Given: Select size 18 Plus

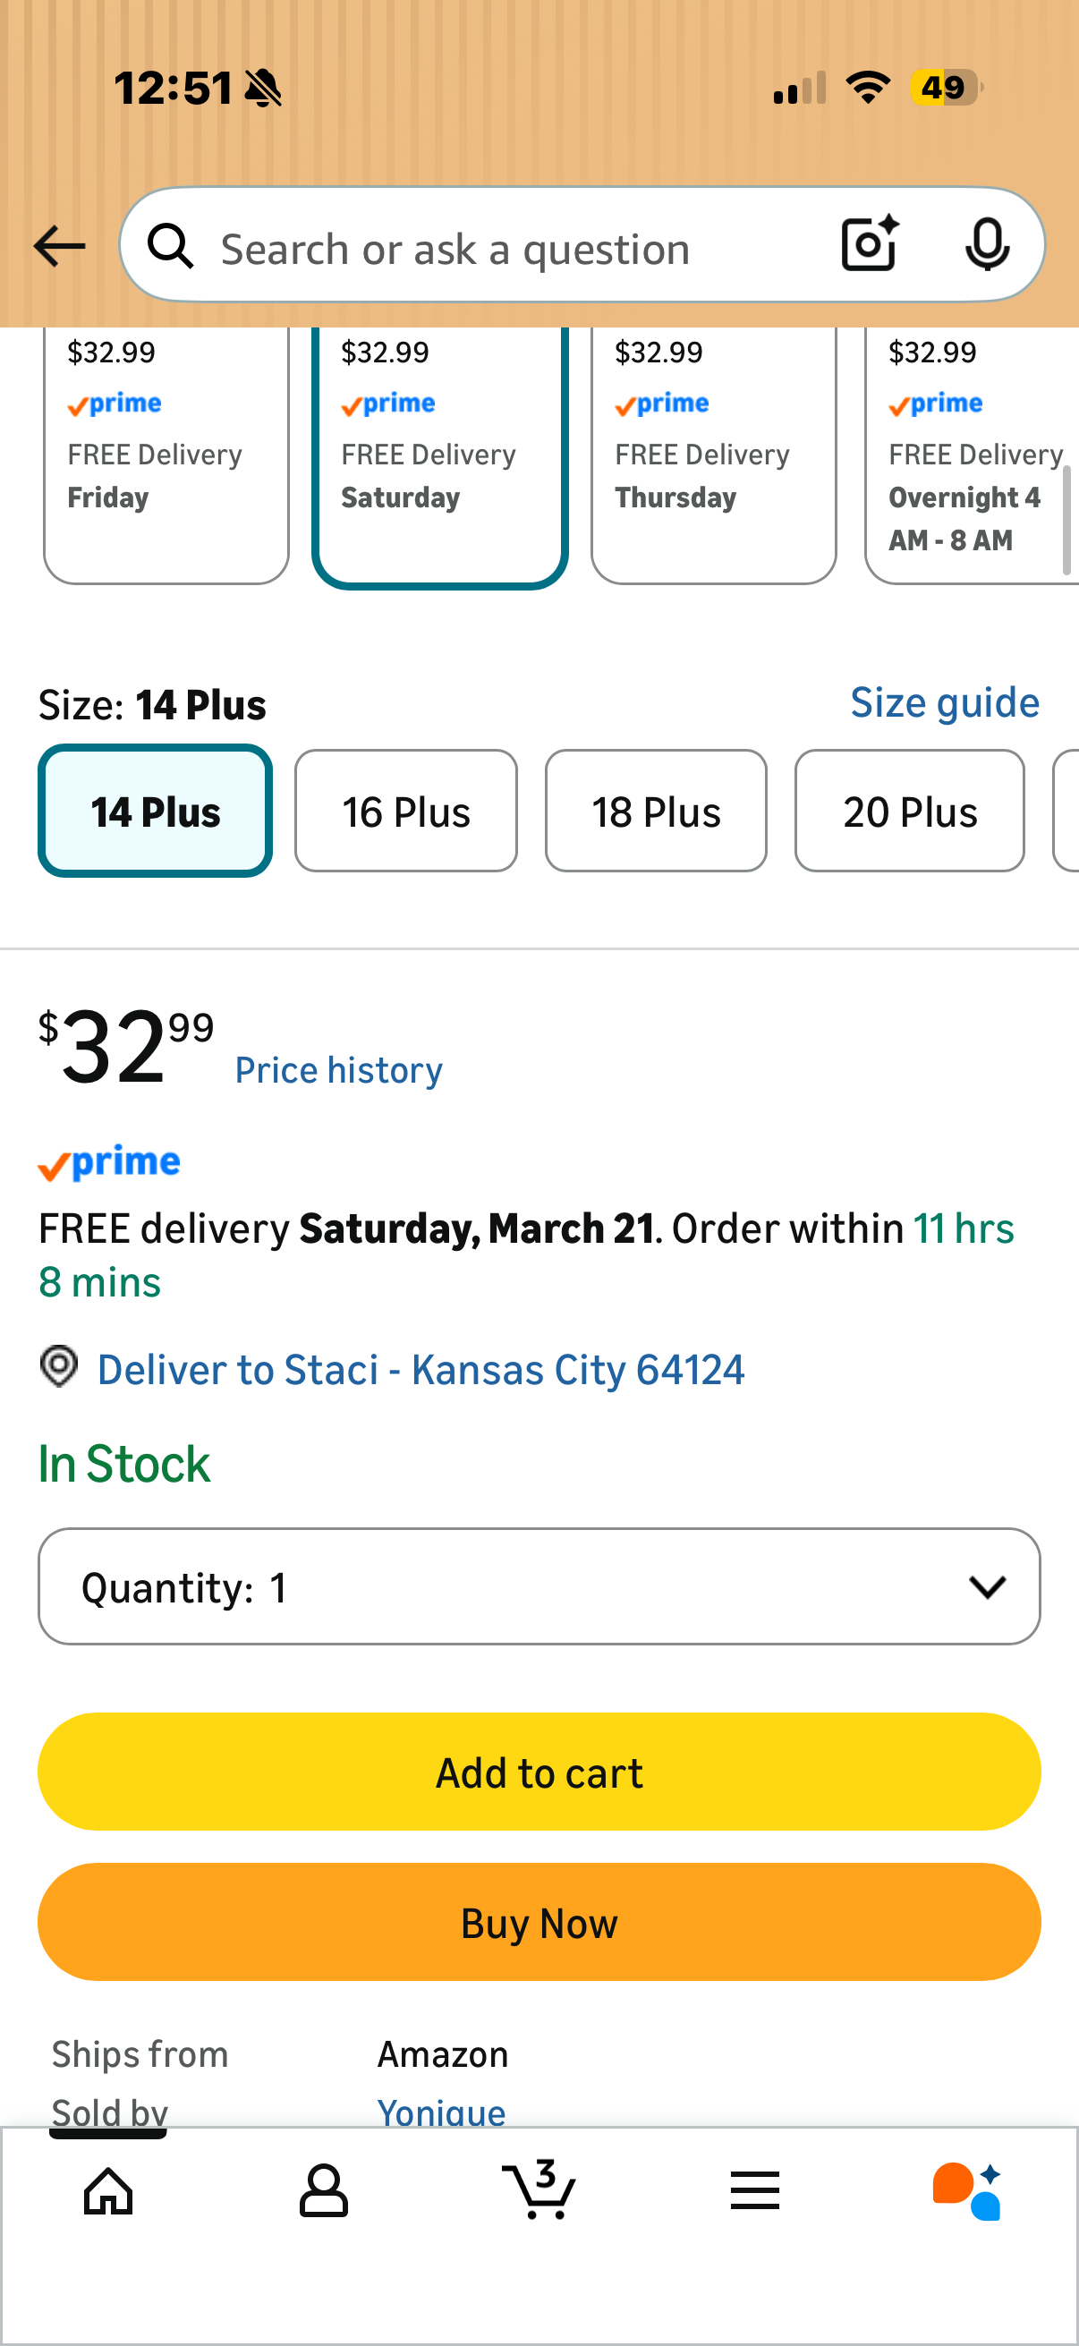Looking at the screenshot, I should click(x=656, y=812).
